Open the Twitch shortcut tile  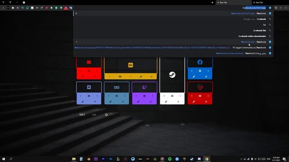pos(144,87)
